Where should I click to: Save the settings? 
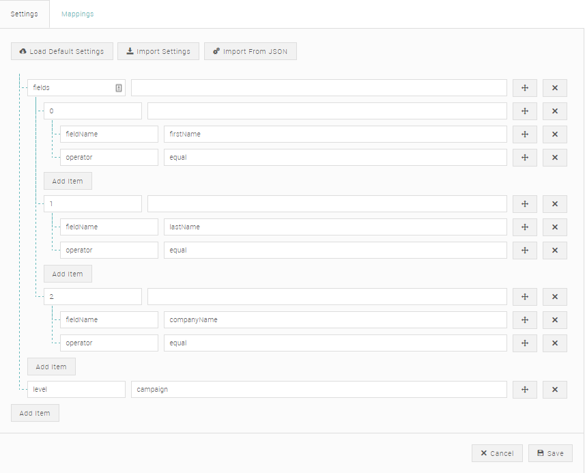tap(550, 453)
